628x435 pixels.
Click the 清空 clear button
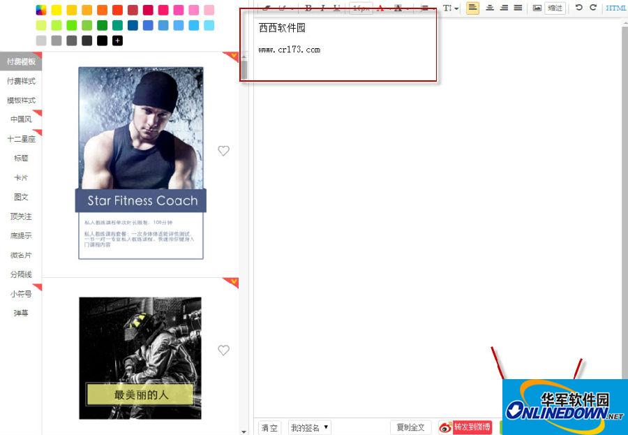(x=269, y=428)
